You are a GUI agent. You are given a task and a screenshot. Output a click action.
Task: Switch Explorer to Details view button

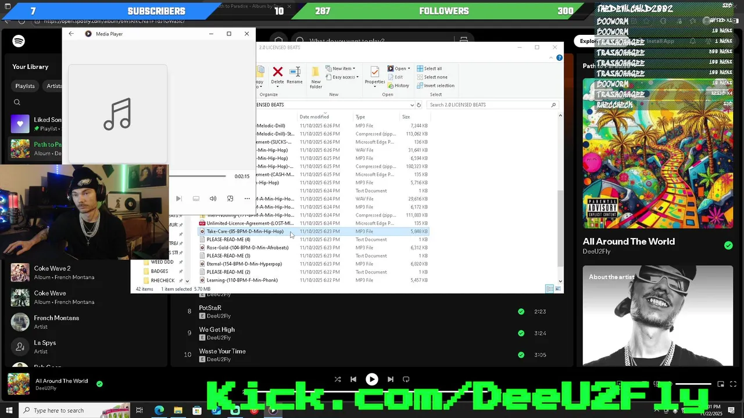[549, 289]
